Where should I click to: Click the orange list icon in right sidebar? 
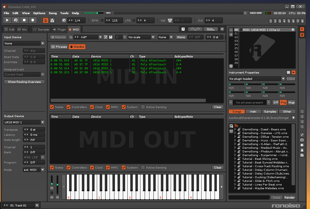tap(302, 35)
